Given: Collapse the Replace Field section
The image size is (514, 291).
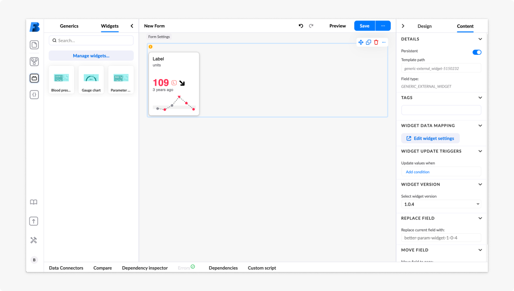Looking at the screenshot, I should [480, 218].
